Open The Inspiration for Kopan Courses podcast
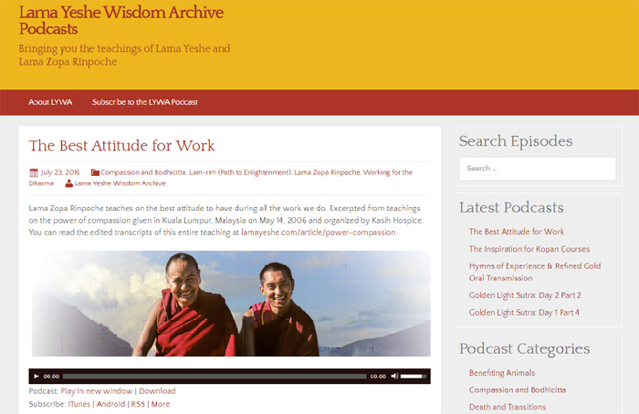639x414 pixels. pyautogui.click(x=529, y=249)
